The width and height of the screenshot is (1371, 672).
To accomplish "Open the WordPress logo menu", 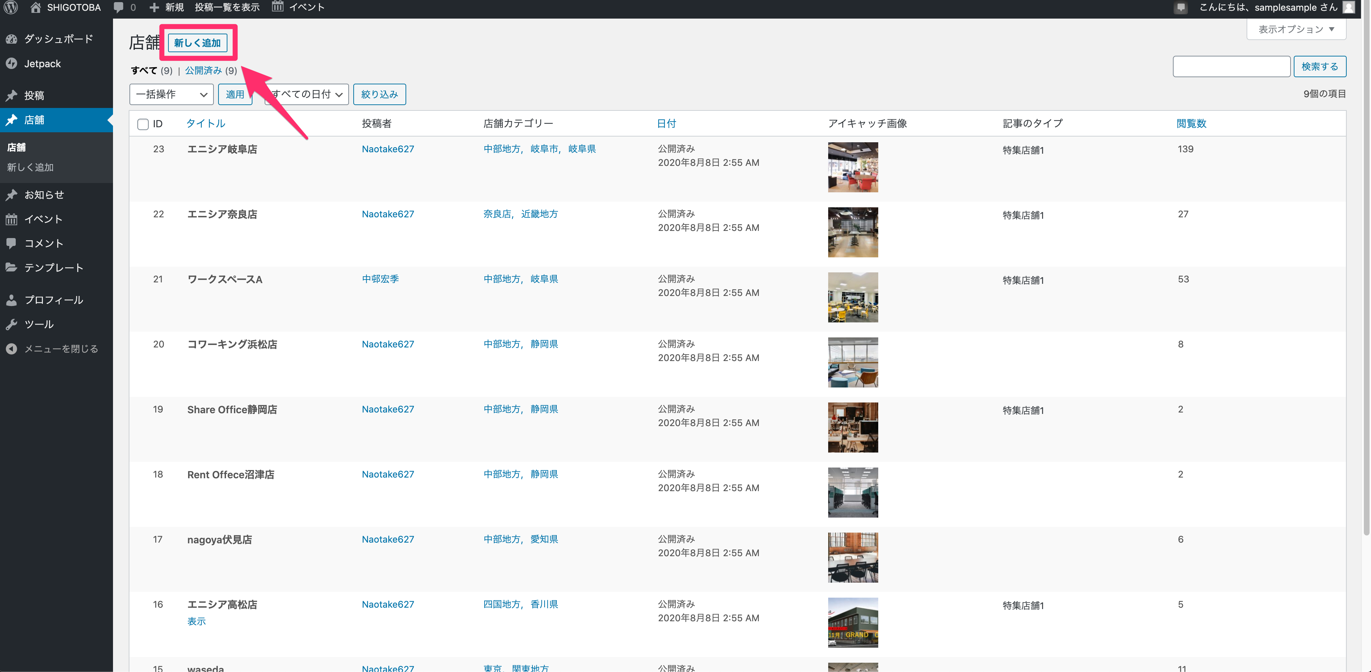I will tap(11, 8).
